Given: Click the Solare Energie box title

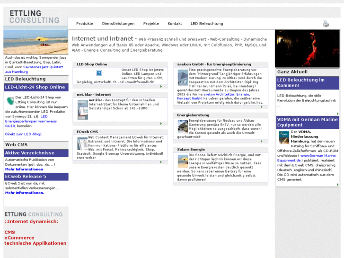Looking at the screenshot, I should [x=191, y=150].
